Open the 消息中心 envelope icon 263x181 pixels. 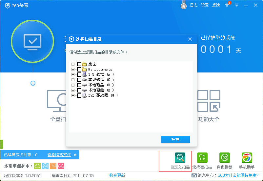coord(194,175)
